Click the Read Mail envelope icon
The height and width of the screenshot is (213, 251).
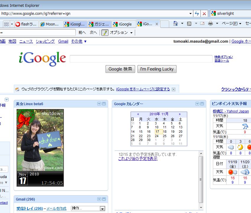pyautogui.click(x=203, y=24)
